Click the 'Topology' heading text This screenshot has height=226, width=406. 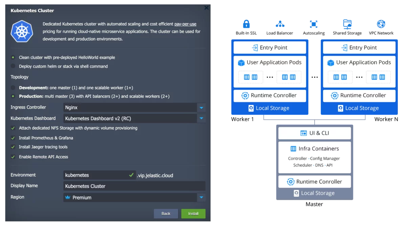[x=20, y=77]
